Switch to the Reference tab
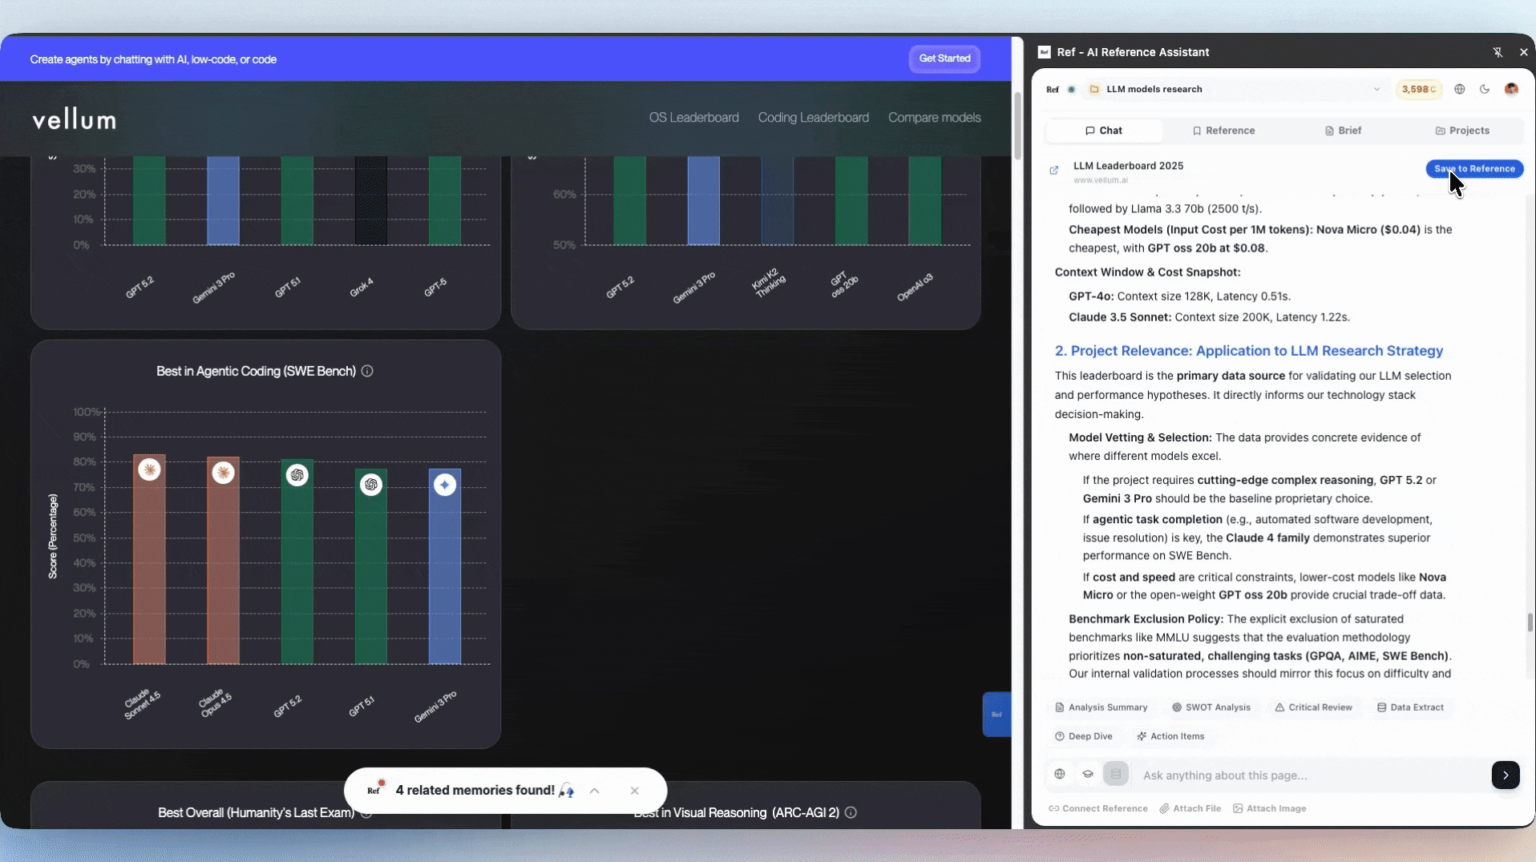The height and width of the screenshot is (862, 1536). [x=1223, y=131]
